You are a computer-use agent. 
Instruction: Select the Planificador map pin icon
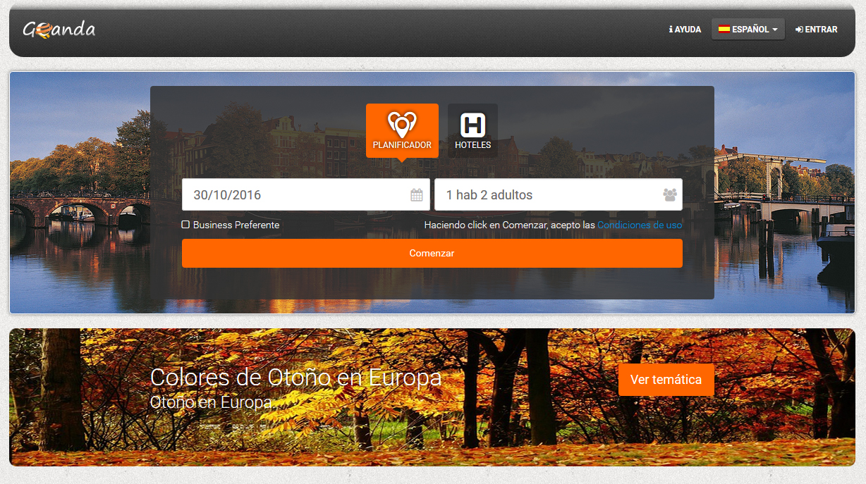point(402,124)
